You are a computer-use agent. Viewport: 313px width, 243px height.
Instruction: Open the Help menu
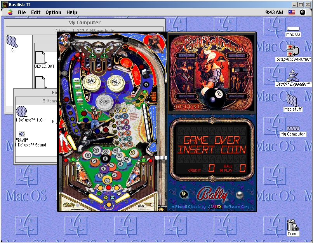point(72,12)
